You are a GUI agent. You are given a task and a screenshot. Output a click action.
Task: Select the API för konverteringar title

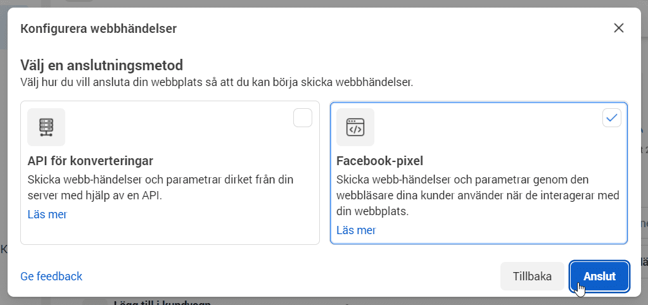[91, 161]
